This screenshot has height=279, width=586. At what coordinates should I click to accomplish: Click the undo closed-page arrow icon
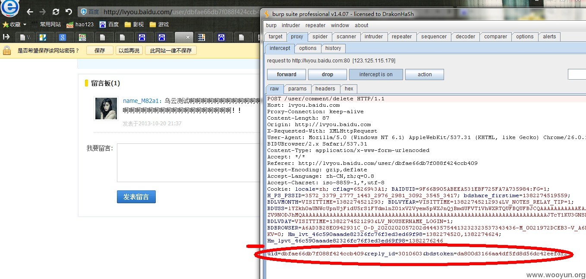[x=69, y=12]
